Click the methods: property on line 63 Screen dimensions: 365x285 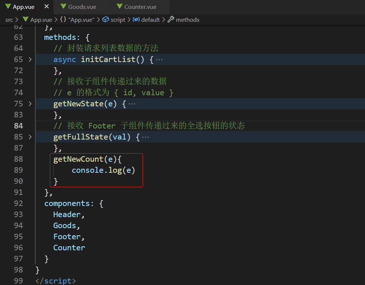pyautogui.click(x=62, y=37)
